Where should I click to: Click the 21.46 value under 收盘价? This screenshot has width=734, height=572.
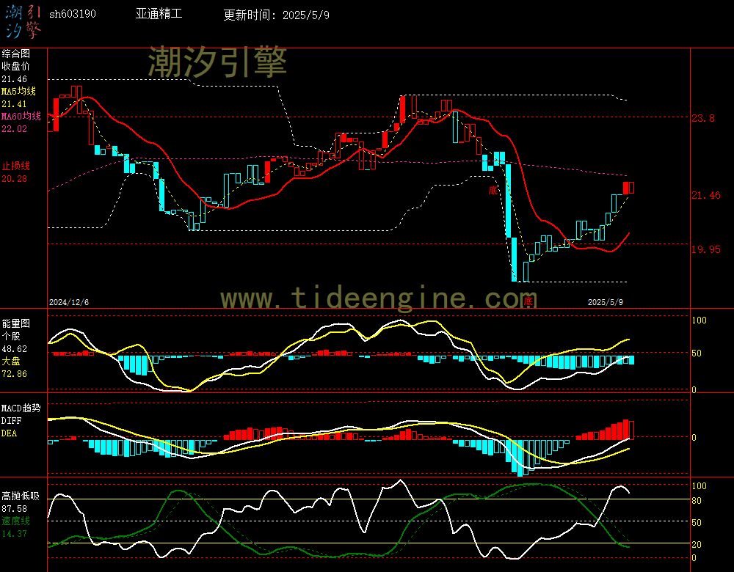pyautogui.click(x=15, y=79)
